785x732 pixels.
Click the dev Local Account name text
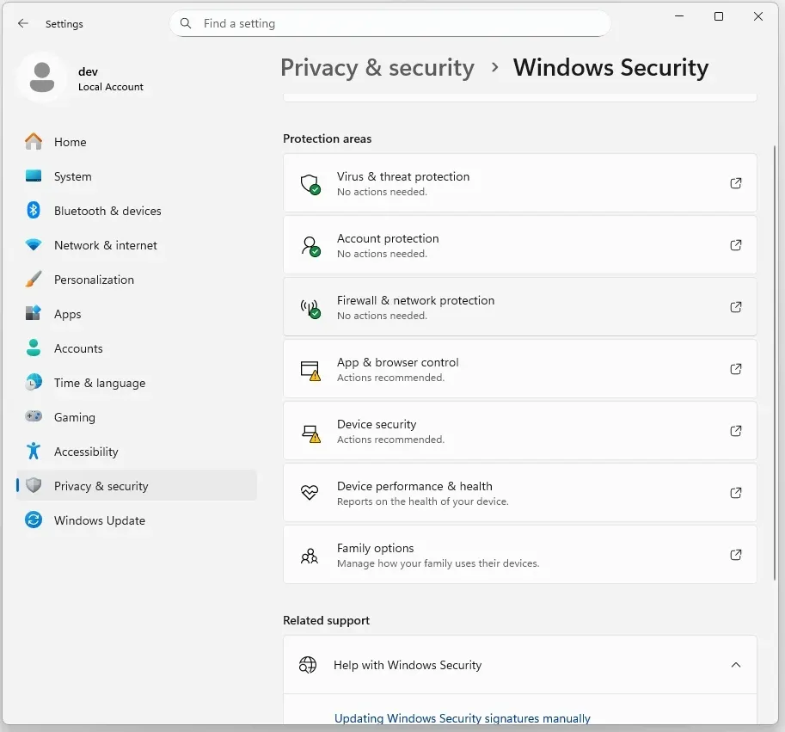pyautogui.click(x=111, y=79)
